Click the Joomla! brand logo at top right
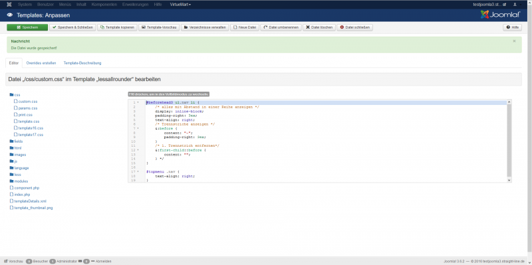532x265 pixels. pos(501,15)
